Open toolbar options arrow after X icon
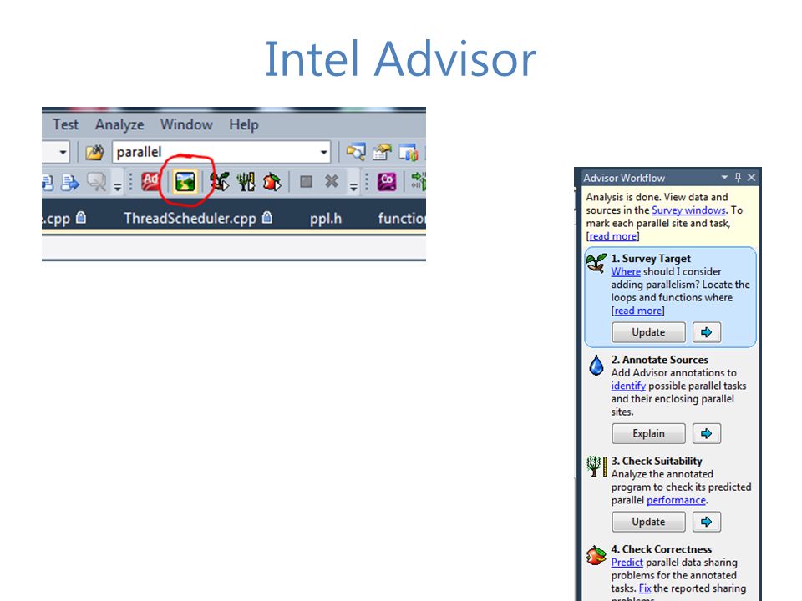 click(x=353, y=185)
